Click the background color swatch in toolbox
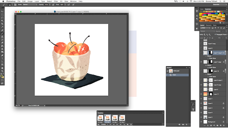This screenshot has width=228, height=128. coord(3,78)
